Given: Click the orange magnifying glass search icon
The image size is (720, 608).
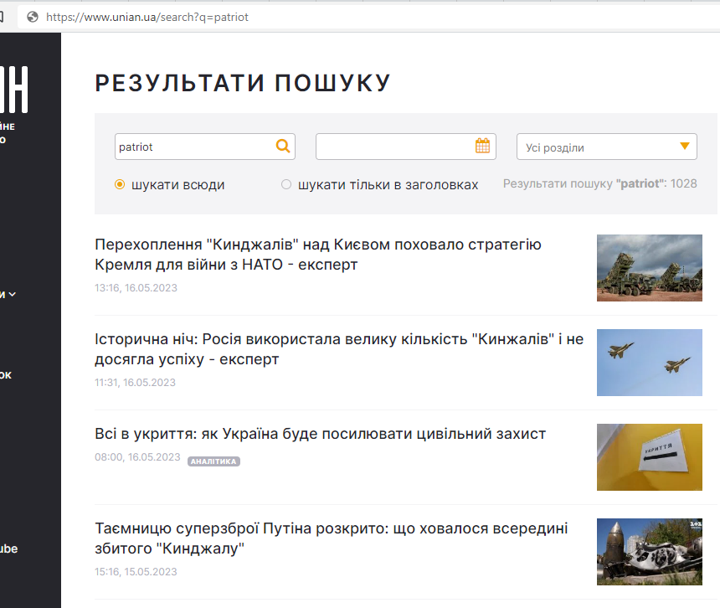Looking at the screenshot, I should (283, 147).
